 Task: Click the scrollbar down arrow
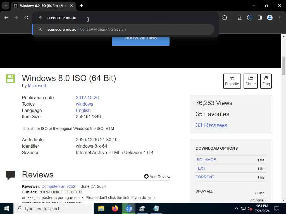(x=283, y=200)
